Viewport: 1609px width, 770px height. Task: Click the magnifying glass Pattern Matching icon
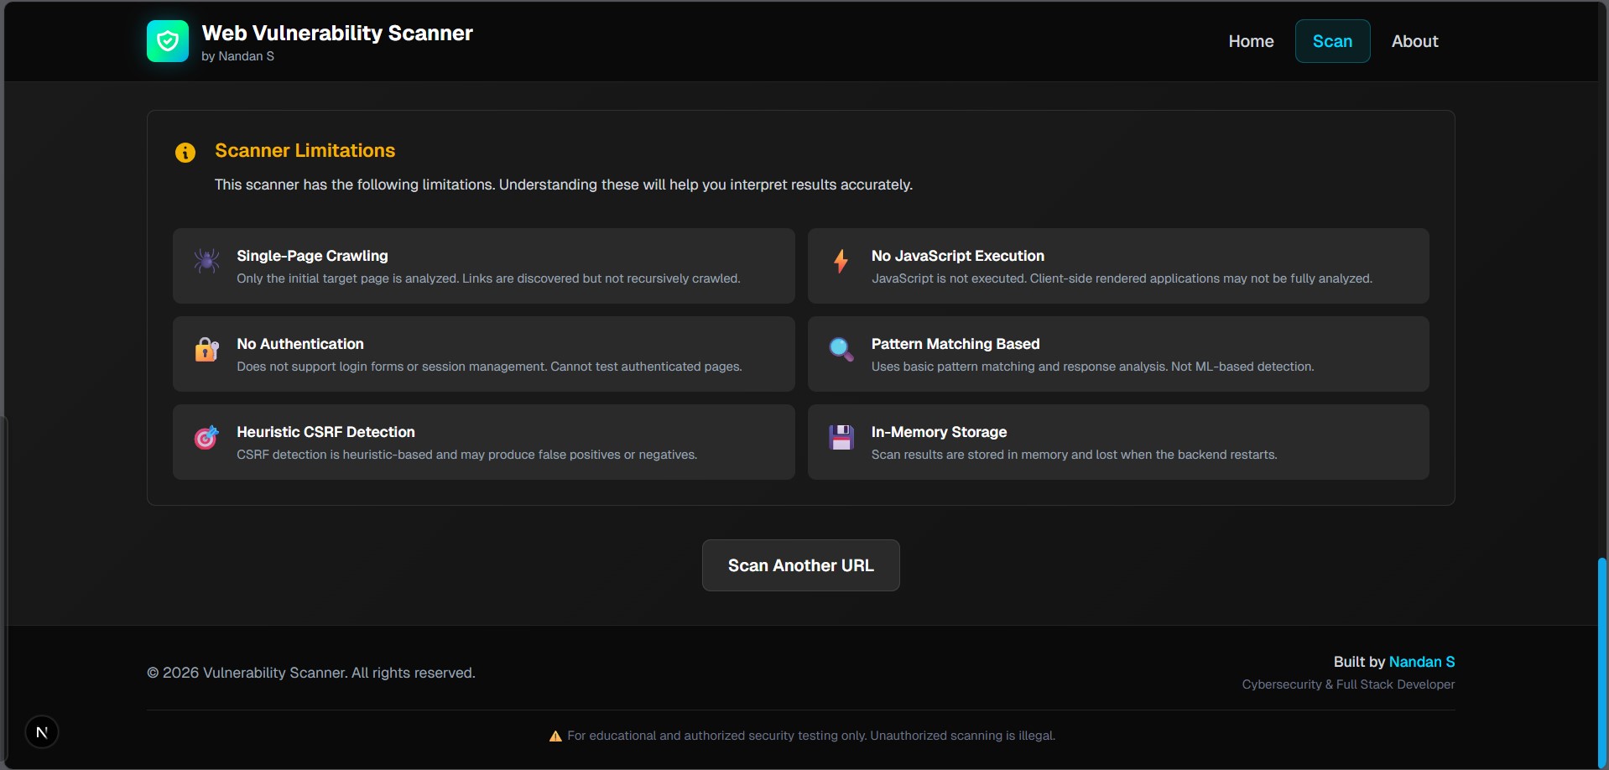pos(841,349)
